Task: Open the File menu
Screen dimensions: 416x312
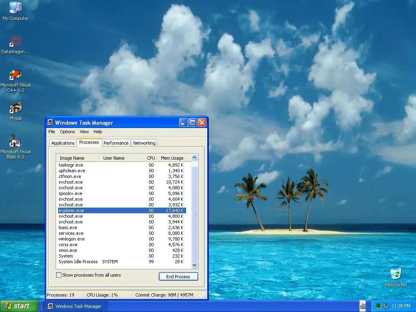Action: [x=52, y=132]
